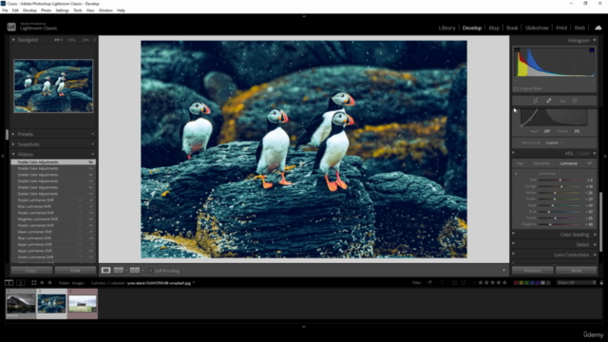Viewport: 608px width, 342px height.
Task: Toggle the Original Photo checkbox
Action: [x=516, y=88]
